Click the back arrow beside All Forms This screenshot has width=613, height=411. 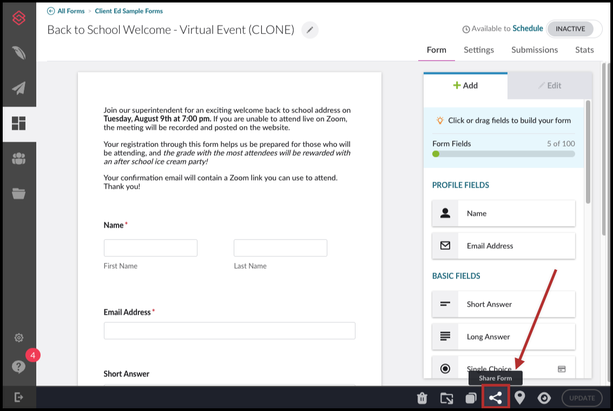[x=51, y=11]
